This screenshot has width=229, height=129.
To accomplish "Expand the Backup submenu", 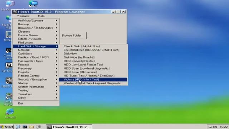I will pos(36,24).
